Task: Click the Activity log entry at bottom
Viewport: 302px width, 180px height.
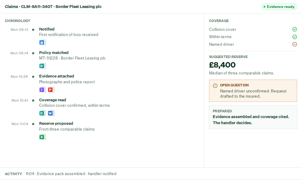Action: coord(71,174)
